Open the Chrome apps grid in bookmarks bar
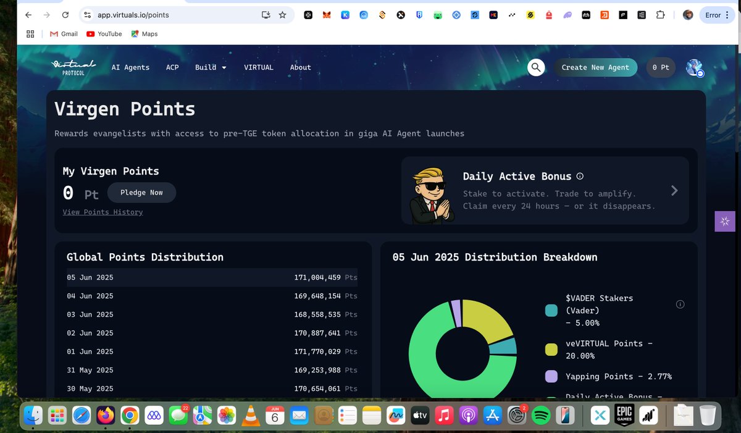The height and width of the screenshot is (433, 741). (x=30, y=34)
